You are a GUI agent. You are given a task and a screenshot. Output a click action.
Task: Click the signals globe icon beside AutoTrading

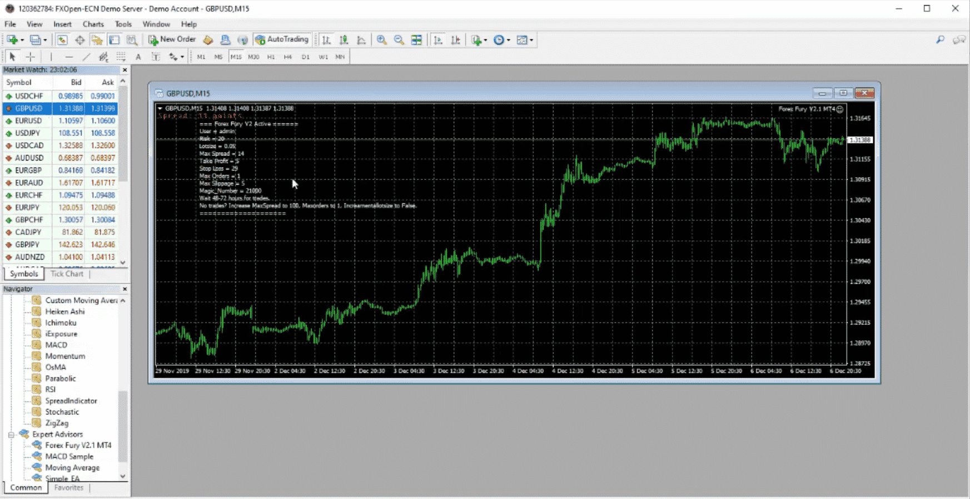click(x=242, y=40)
